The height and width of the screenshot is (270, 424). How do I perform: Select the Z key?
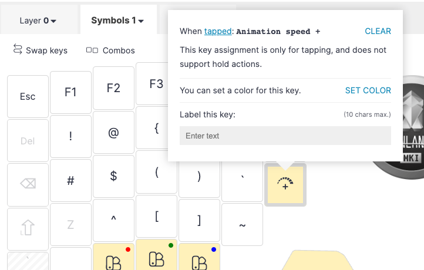point(70,225)
